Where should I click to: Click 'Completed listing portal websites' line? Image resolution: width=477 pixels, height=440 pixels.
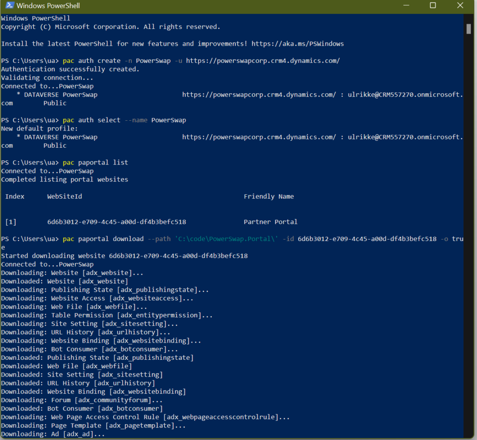tap(64, 179)
